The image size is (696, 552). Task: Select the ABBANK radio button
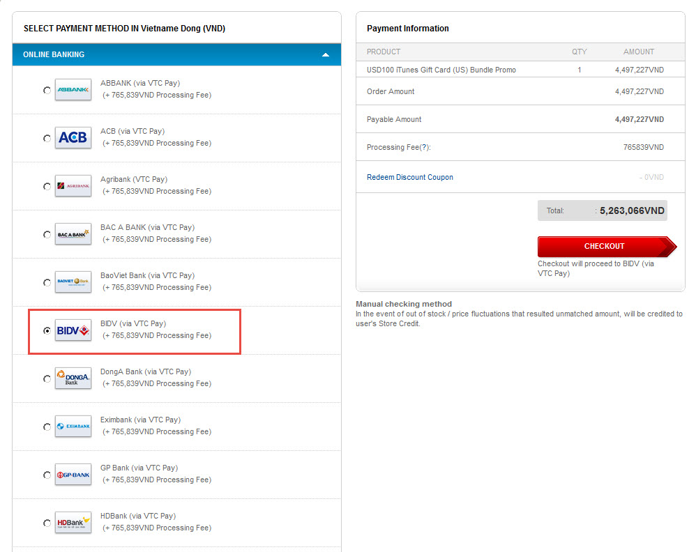click(x=47, y=90)
